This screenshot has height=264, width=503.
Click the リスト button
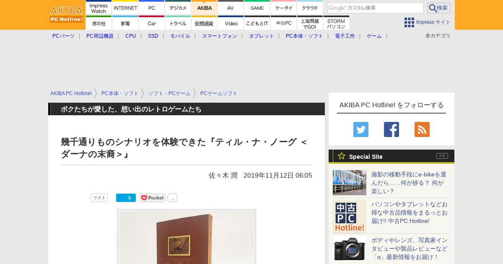99,198
